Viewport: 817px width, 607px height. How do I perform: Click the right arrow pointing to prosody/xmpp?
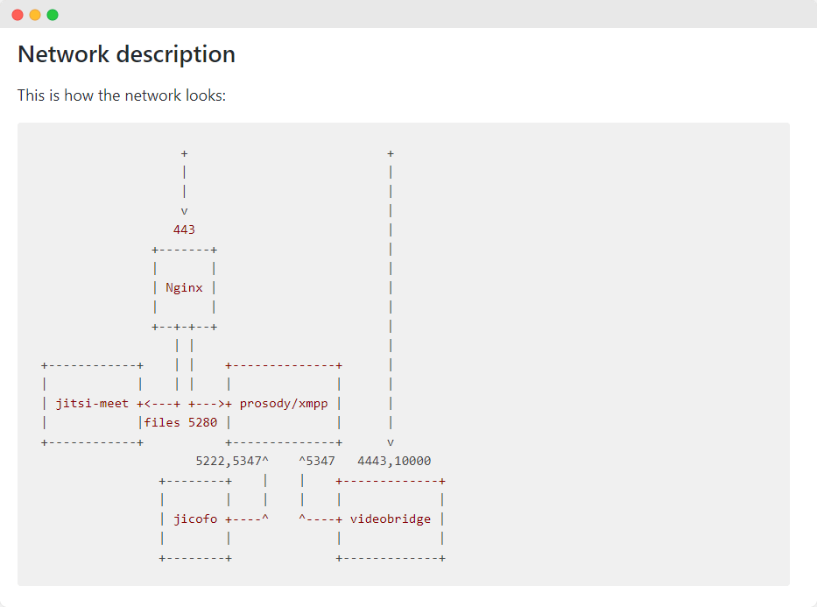222,403
